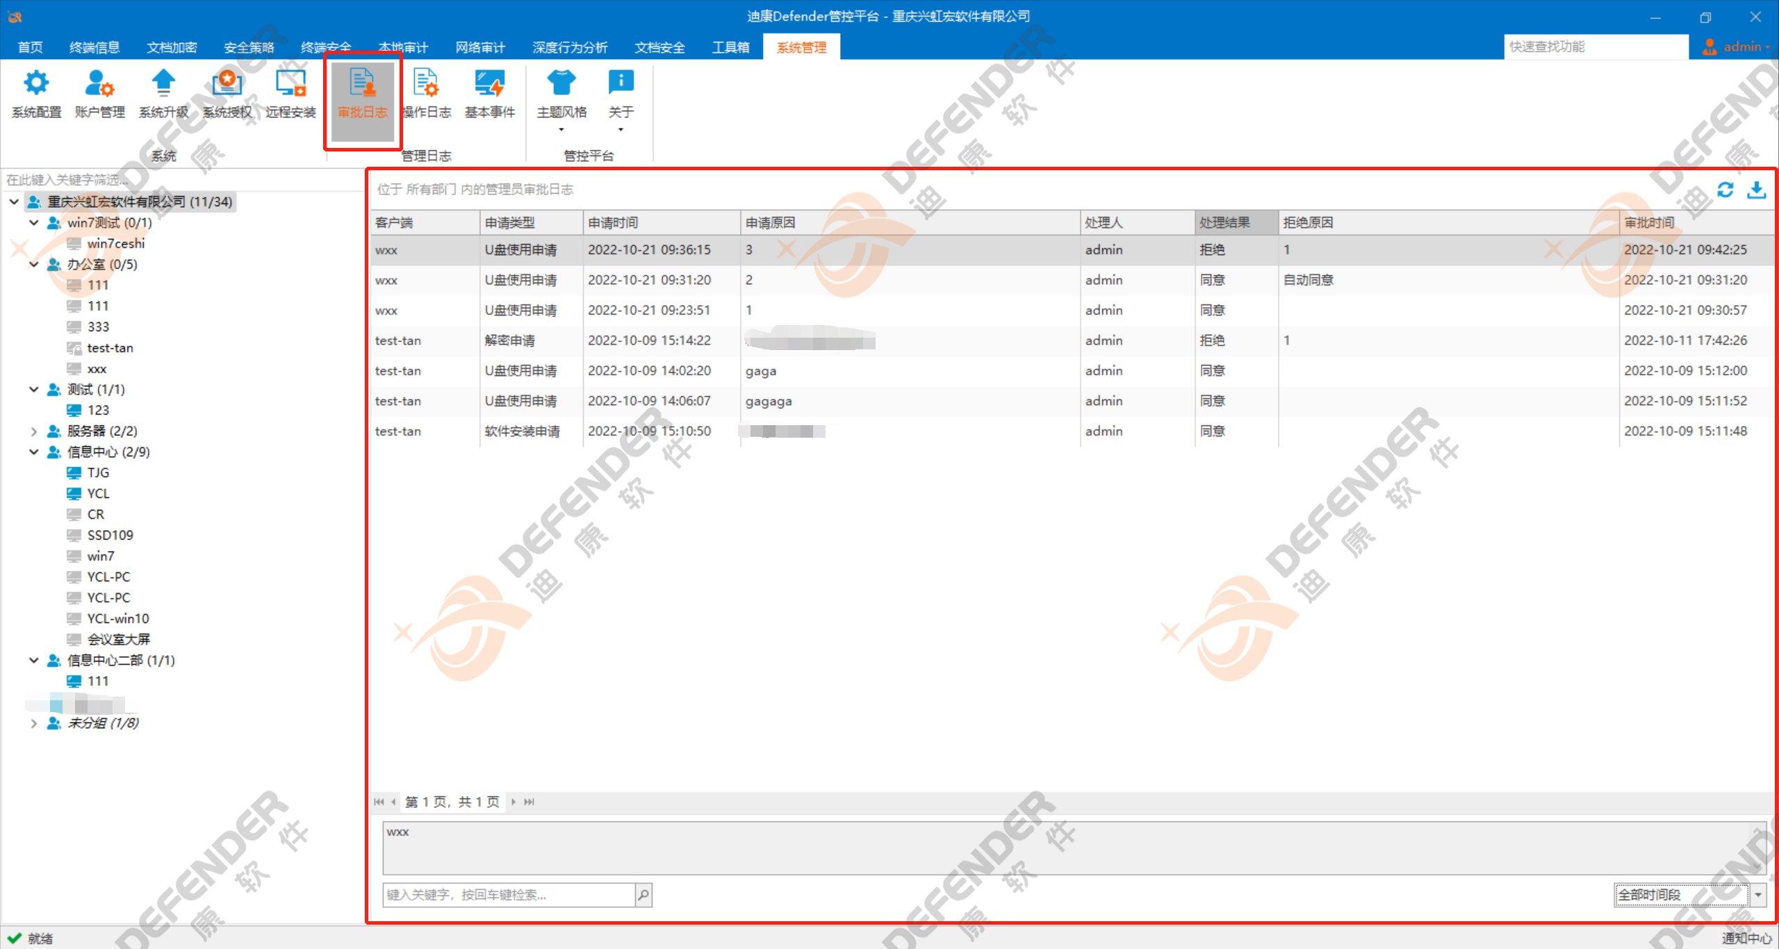This screenshot has height=949, width=1779.
Task: Open the 全部时间段 dropdown
Action: coord(1757,894)
